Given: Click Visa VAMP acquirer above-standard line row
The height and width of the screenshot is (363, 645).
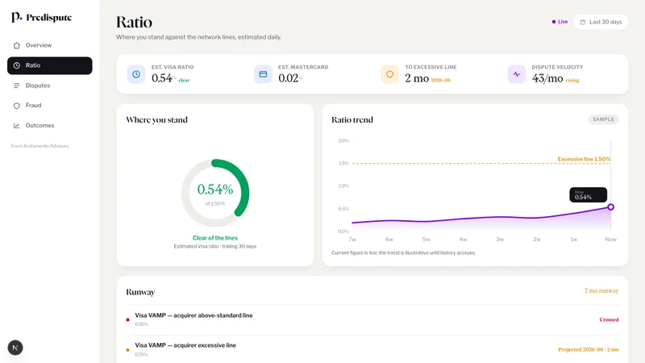Looking at the screenshot, I should (x=372, y=319).
